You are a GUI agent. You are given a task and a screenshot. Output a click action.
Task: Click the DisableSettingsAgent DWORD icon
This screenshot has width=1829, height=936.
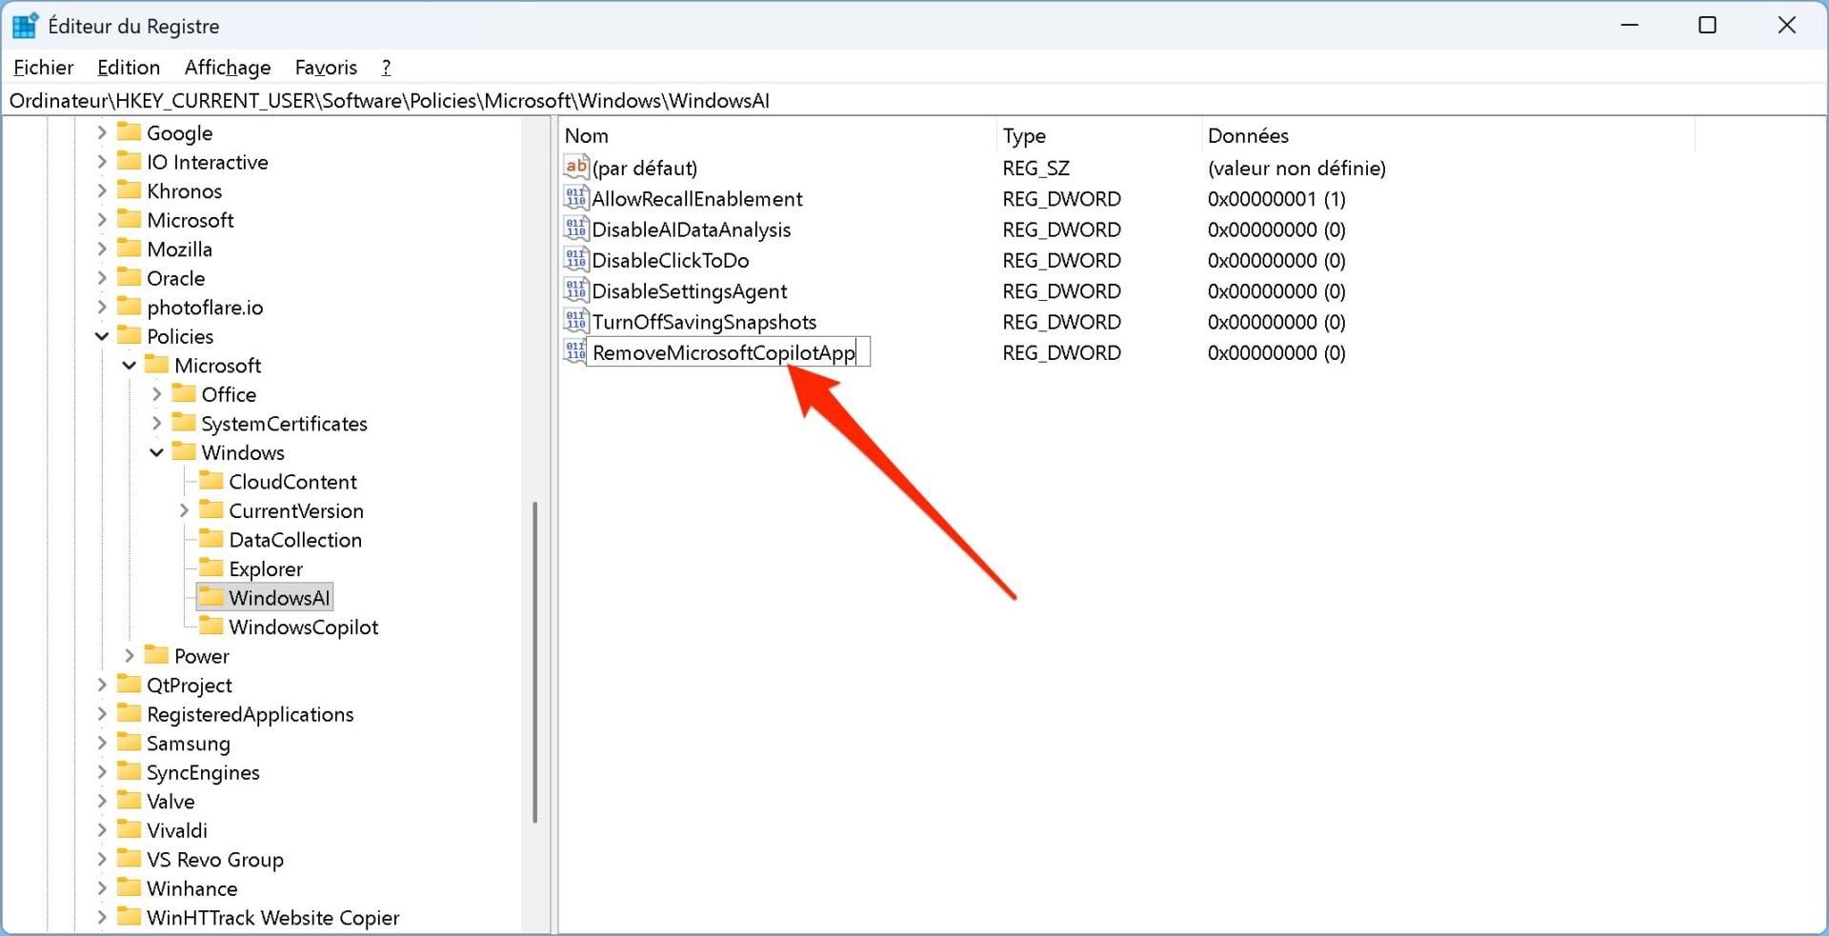click(x=575, y=290)
